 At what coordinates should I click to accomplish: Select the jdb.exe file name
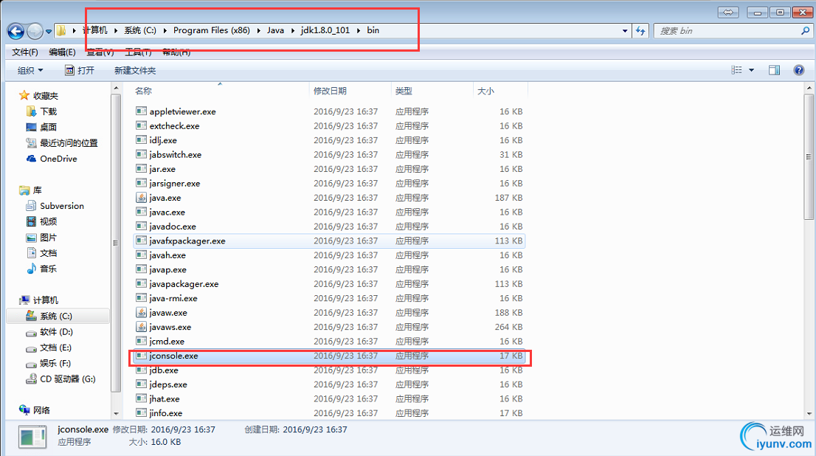[164, 370]
